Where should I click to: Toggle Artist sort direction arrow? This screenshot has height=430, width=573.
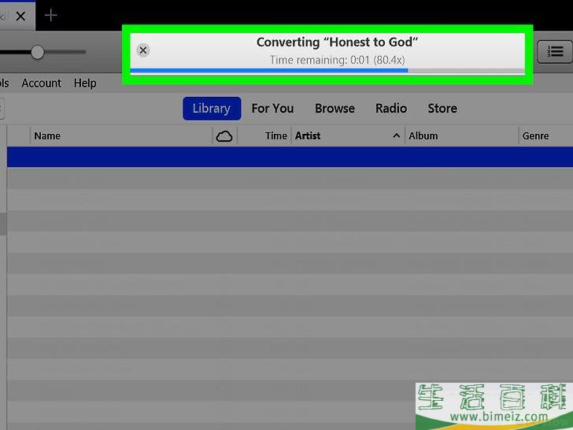click(x=396, y=136)
